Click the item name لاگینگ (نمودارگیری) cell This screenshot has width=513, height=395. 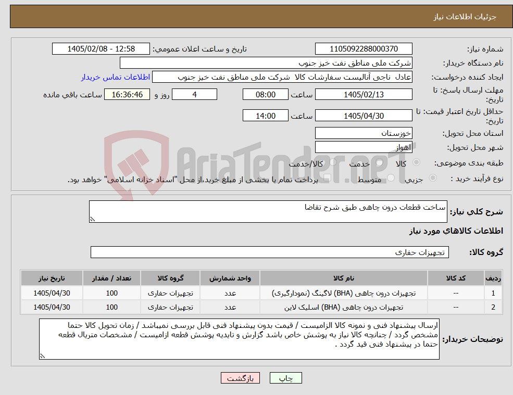point(344,293)
